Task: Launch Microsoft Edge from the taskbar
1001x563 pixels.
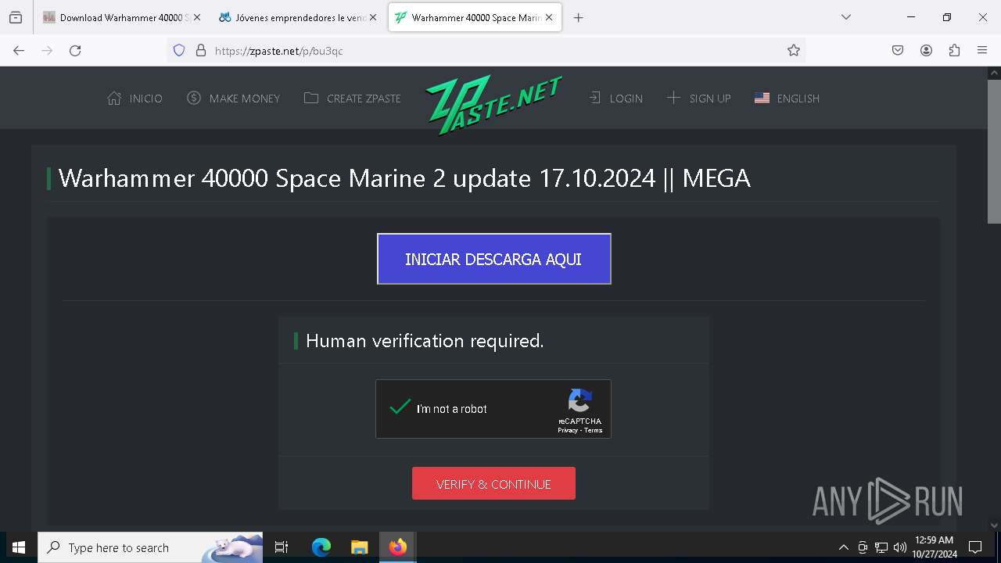Action: click(x=321, y=547)
